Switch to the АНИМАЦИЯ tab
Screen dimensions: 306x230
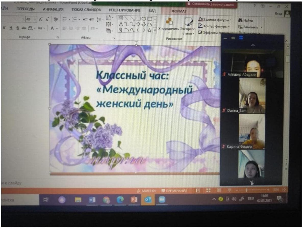53,10
